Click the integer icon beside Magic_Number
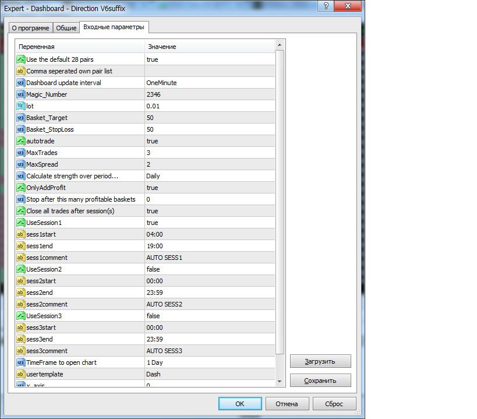This screenshot has height=419, width=477. (x=21, y=94)
